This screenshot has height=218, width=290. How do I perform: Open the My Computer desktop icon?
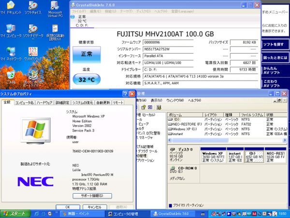click(x=11, y=31)
